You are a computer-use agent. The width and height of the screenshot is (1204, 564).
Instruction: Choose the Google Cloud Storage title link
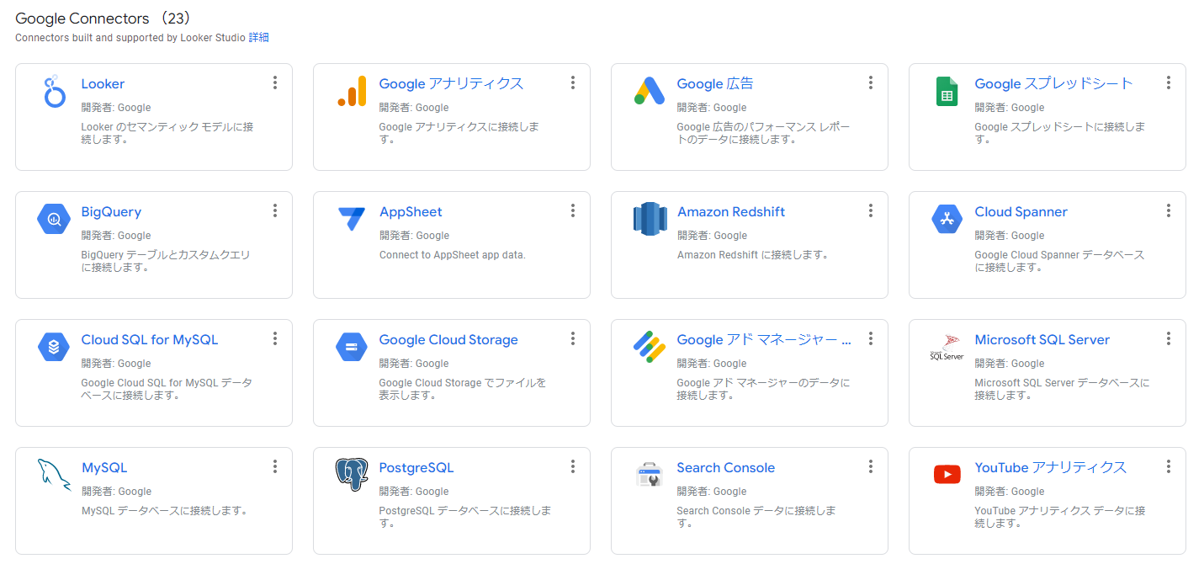[448, 340]
